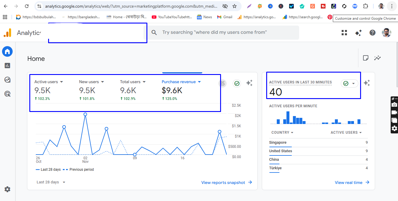Open the sparkle insights icon in header
398x201 pixels.
coord(358,33)
